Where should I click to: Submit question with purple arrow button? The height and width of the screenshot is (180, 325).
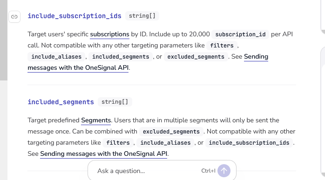(224, 171)
